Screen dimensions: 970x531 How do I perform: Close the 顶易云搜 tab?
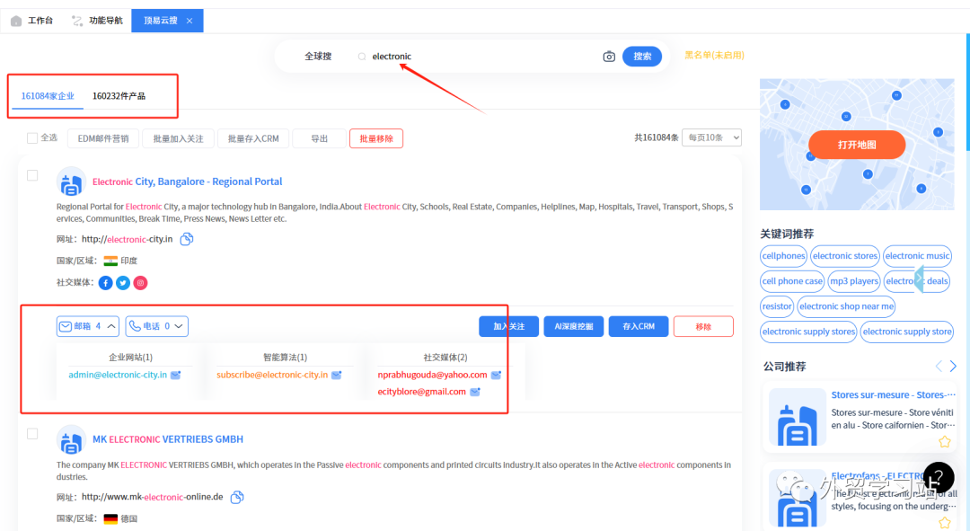click(190, 21)
